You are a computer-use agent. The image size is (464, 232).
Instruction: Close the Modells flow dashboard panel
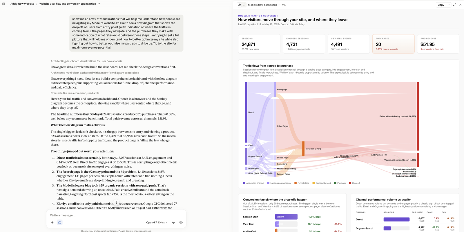460,5
